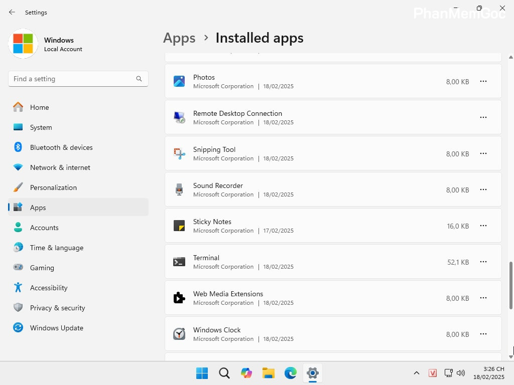Click the Photos app icon

[179, 81]
